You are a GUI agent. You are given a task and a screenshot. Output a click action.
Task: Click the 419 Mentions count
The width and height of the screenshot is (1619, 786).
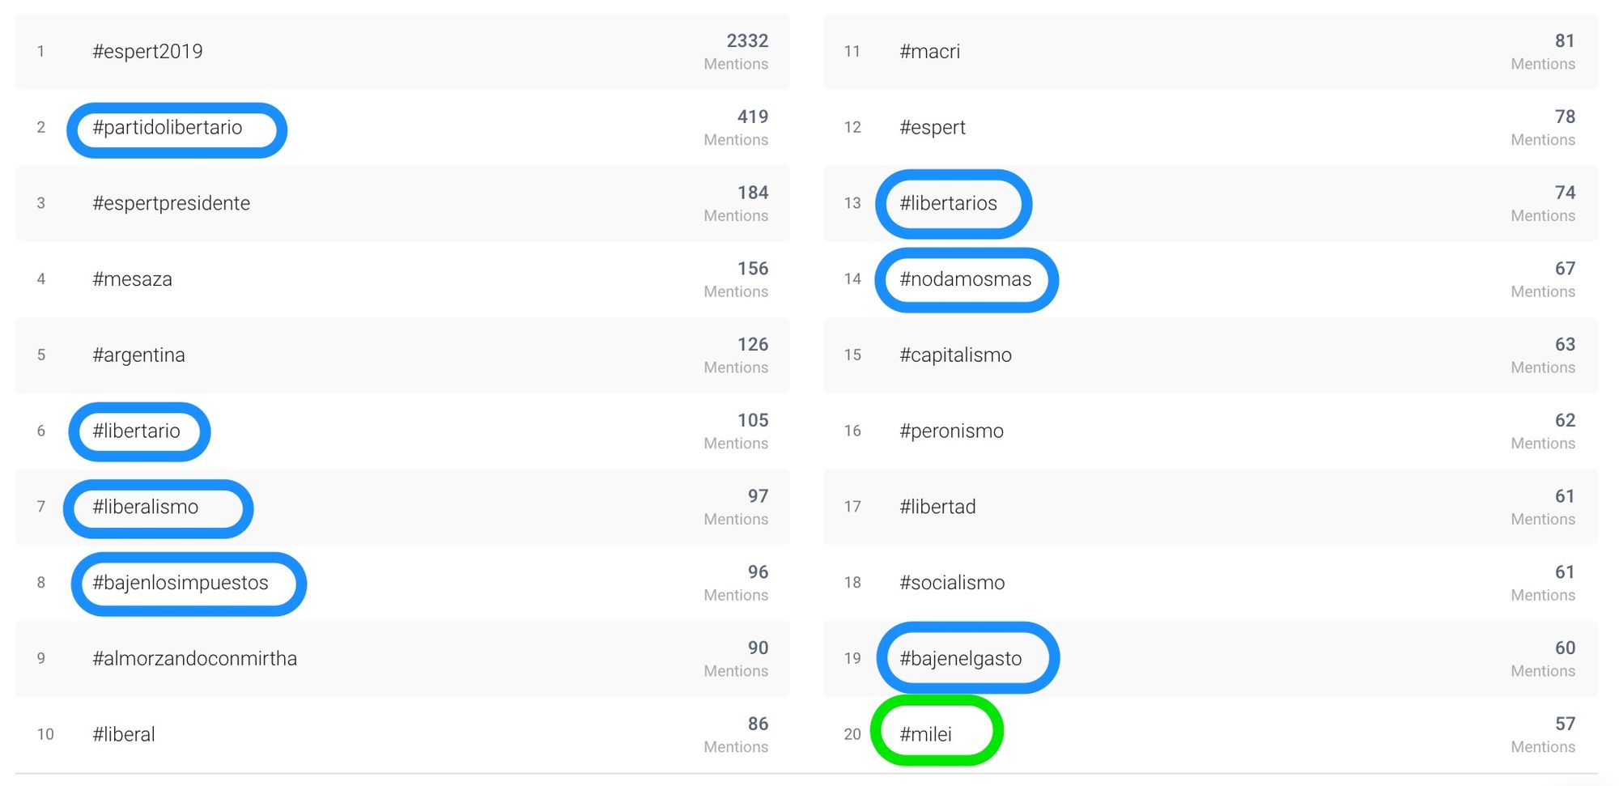tap(736, 128)
